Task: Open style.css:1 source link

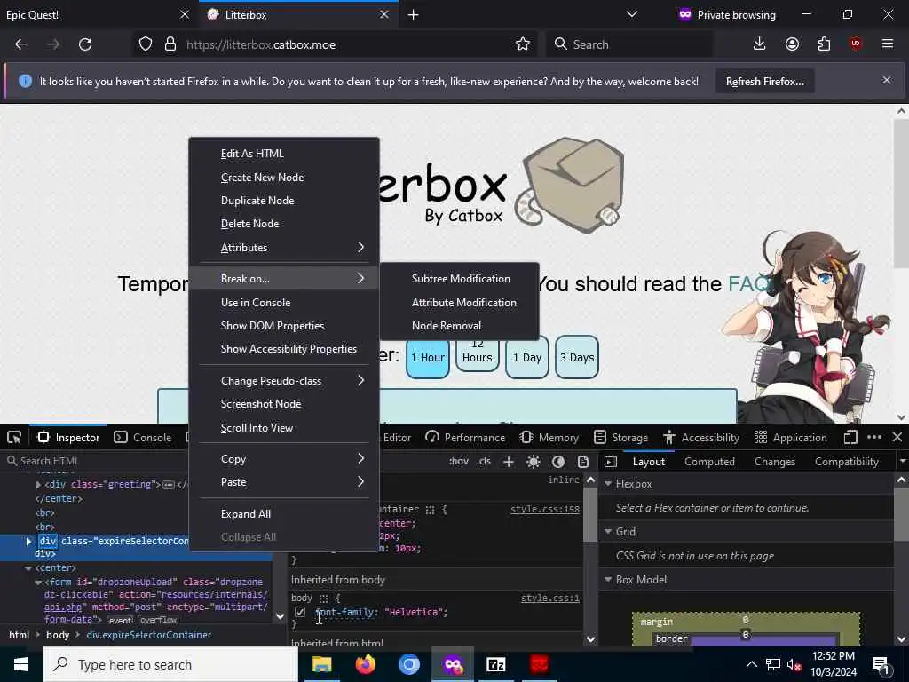Action: 550,598
